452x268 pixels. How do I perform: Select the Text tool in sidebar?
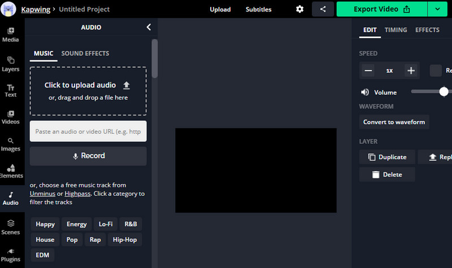point(11,90)
